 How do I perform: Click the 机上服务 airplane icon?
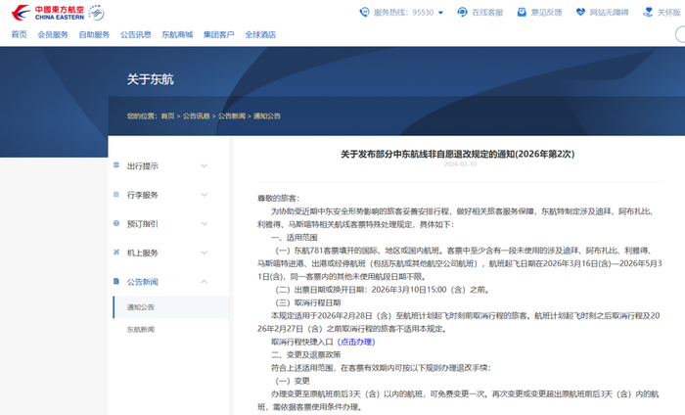click(117, 253)
